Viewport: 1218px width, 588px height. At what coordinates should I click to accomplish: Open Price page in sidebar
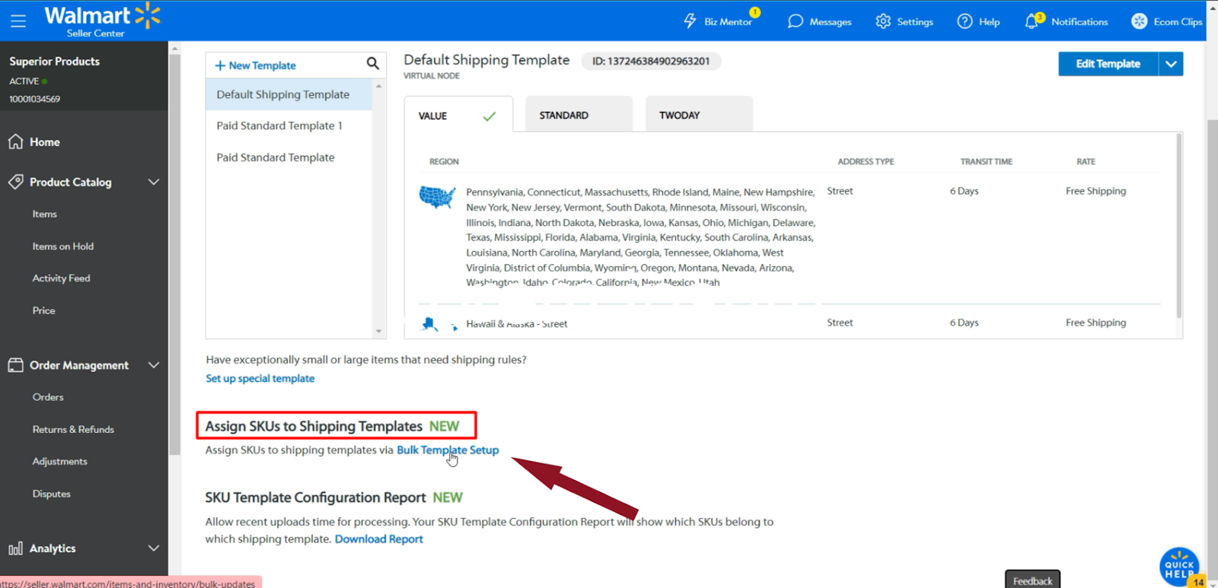tap(43, 310)
